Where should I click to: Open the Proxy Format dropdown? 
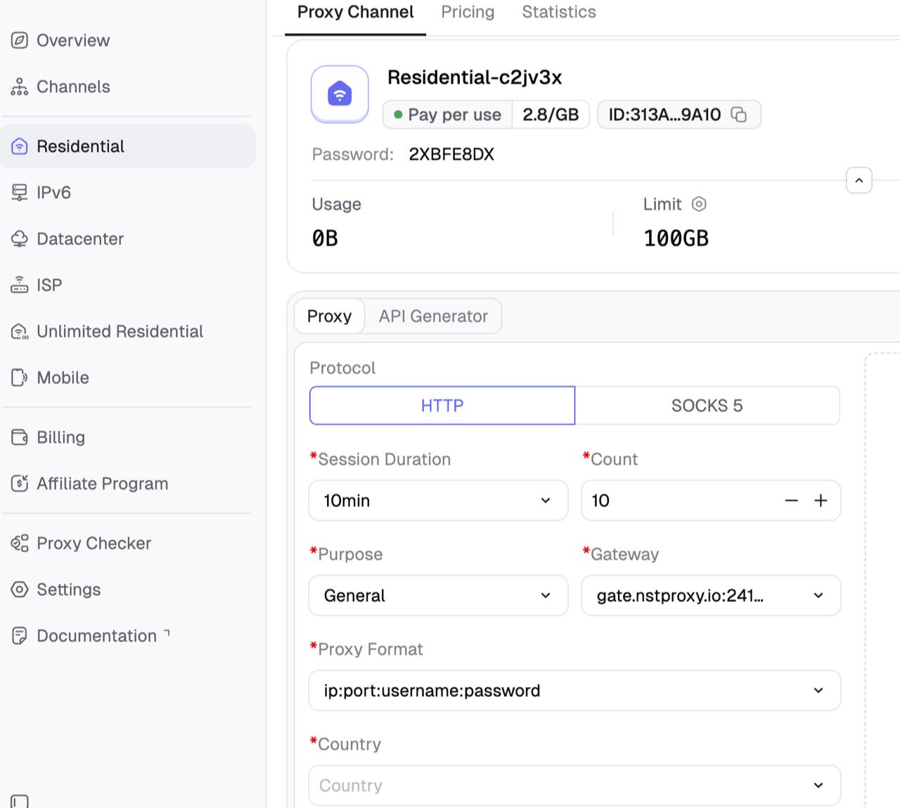574,691
